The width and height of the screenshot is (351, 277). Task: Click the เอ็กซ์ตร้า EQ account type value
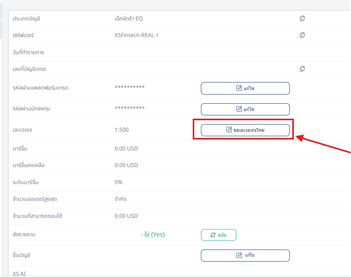[129, 19]
